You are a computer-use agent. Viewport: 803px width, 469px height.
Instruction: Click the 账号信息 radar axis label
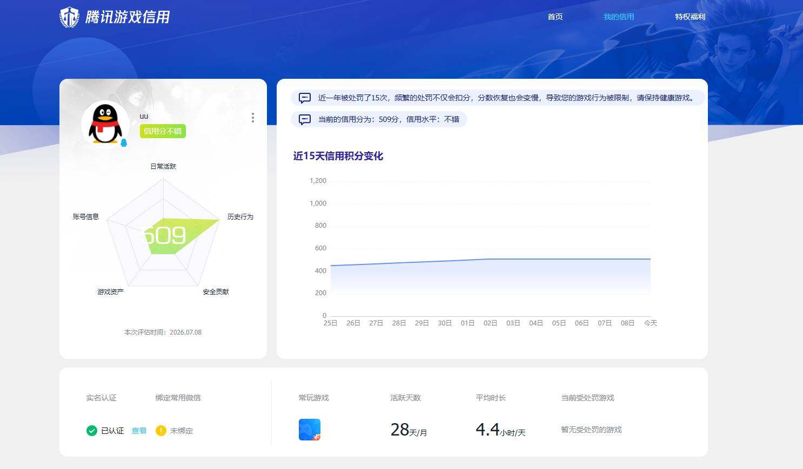point(86,216)
